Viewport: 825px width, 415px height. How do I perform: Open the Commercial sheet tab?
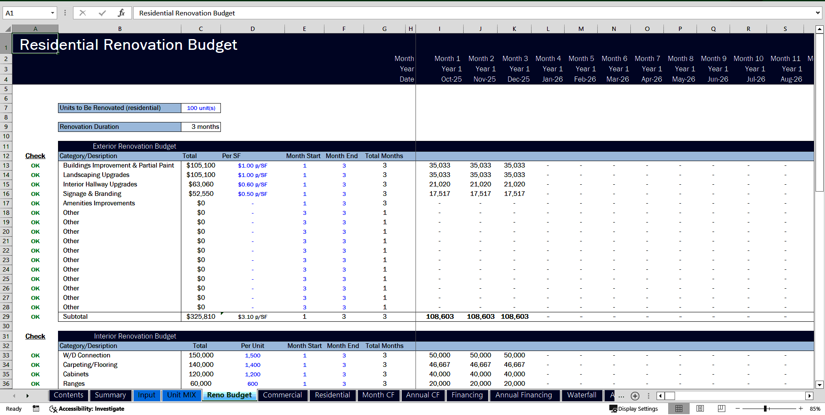click(x=283, y=395)
